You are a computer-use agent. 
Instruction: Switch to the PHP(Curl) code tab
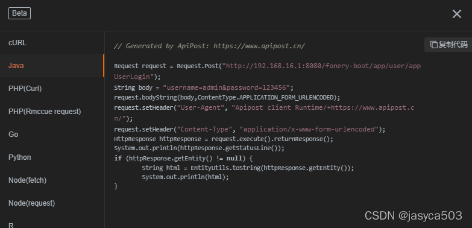click(x=52, y=89)
